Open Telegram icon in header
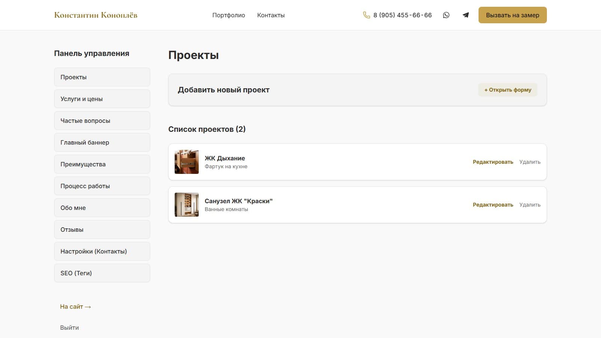 pyautogui.click(x=466, y=15)
